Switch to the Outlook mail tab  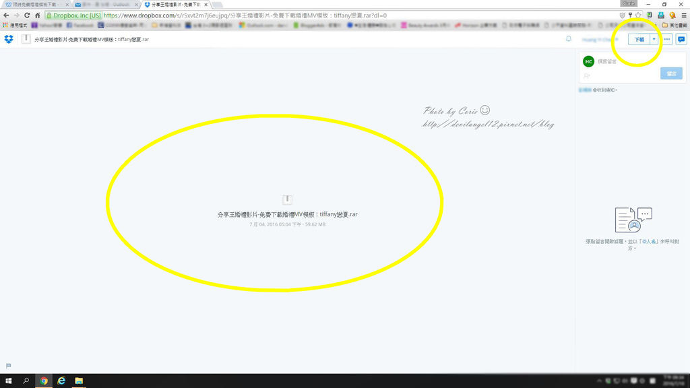click(106, 5)
